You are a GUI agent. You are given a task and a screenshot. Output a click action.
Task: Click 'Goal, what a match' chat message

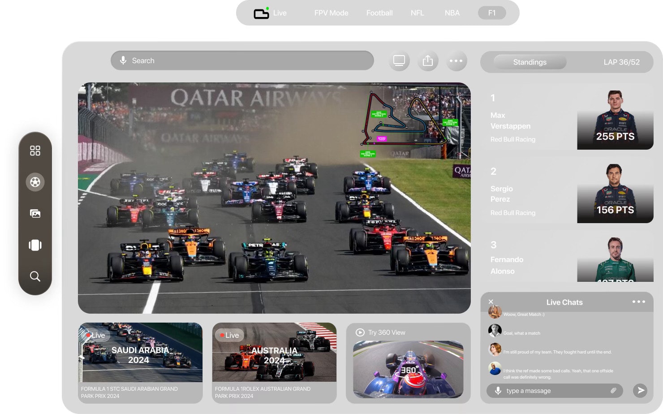click(521, 333)
